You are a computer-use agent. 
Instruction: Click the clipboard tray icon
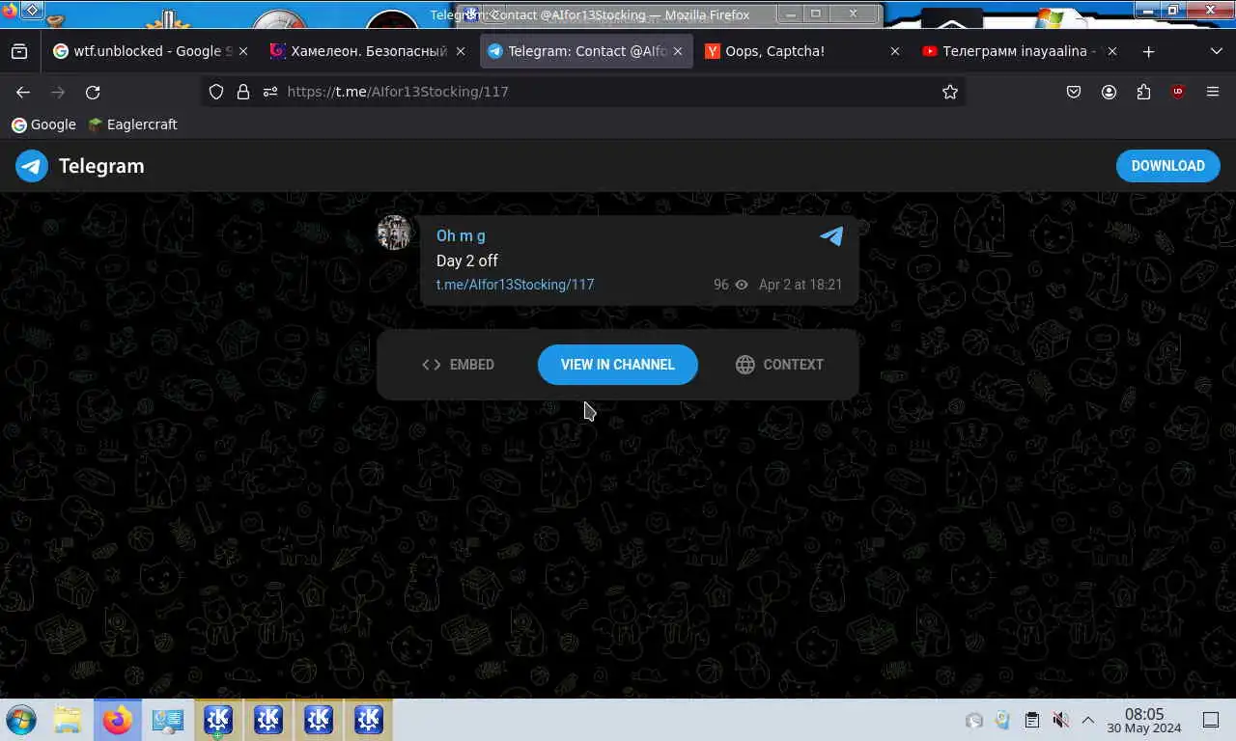pyautogui.click(x=1031, y=720)
